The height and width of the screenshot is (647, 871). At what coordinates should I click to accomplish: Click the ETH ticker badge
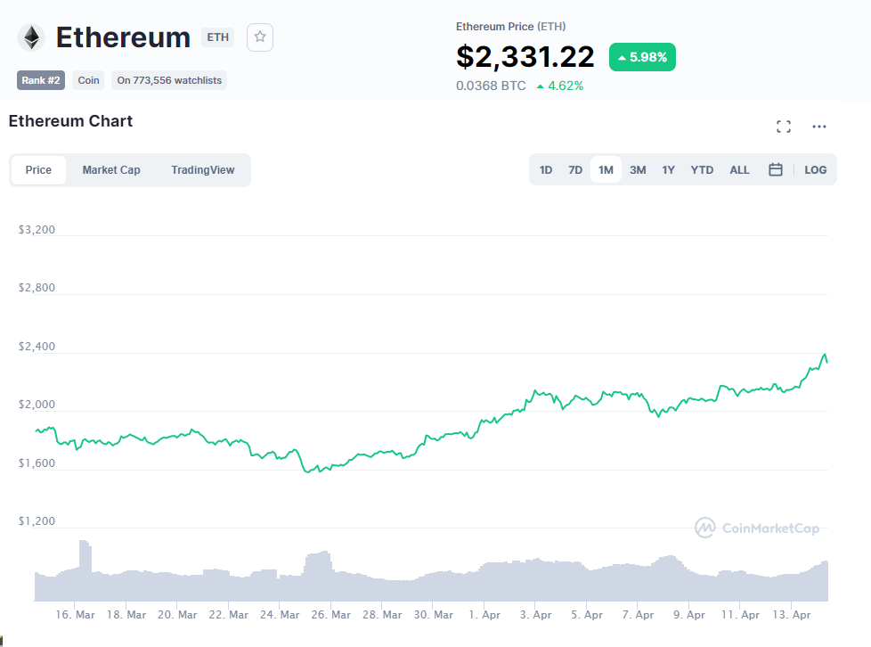click(x=217, y=37)
